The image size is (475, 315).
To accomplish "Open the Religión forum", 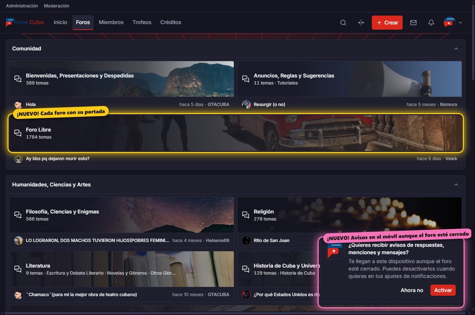I will pyautogui.click(x=264, y=212).
